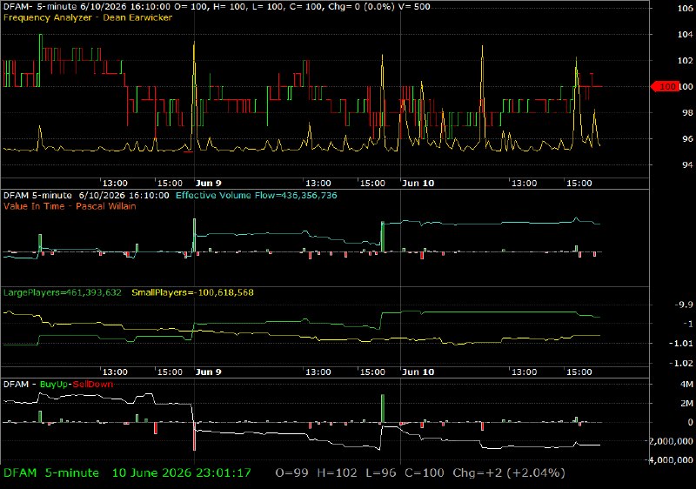Viewport: 696px width, 489px height.
Task: Select the LargePlayers=461,393,632 legend
Action: point(62,292)
